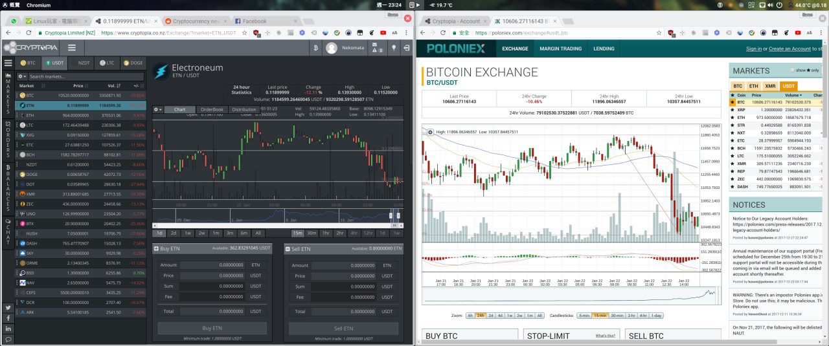Open Cryptopia LinkedIn sidebar icon
This screenshot has width=829, height=346.
[x=8, y=329]
